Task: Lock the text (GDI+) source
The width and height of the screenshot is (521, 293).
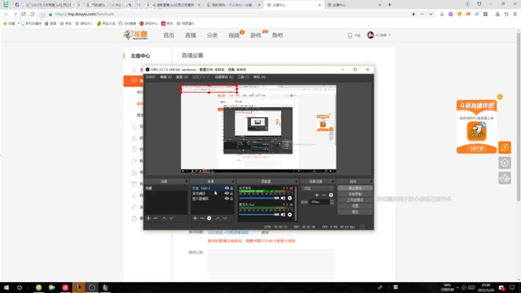Action: tap(232, 188)
